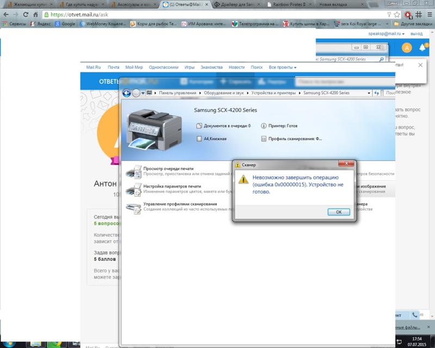The width and height of the screenshot is (435, 348).
Task: Click the А4, Книжная paper setting
Action: click(212, 139)
